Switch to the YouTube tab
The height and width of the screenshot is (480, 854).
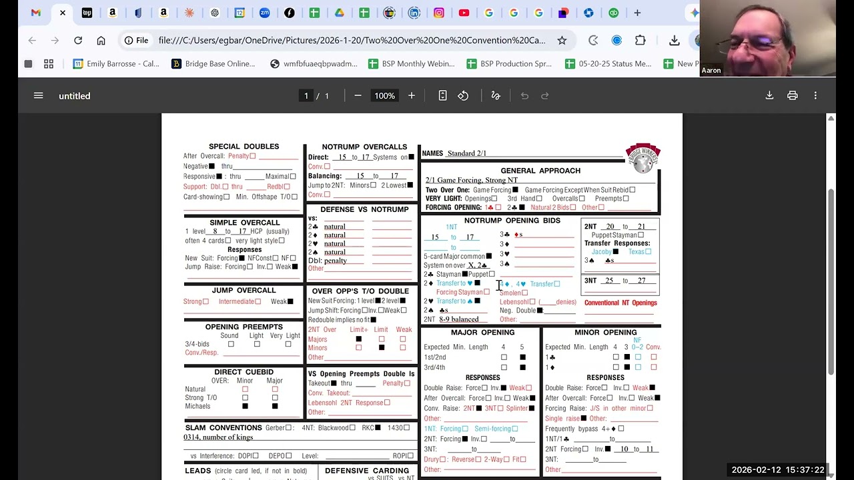[464, 13]
